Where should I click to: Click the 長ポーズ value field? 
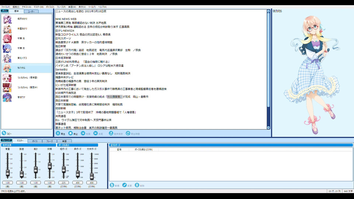tap(77, 182)
